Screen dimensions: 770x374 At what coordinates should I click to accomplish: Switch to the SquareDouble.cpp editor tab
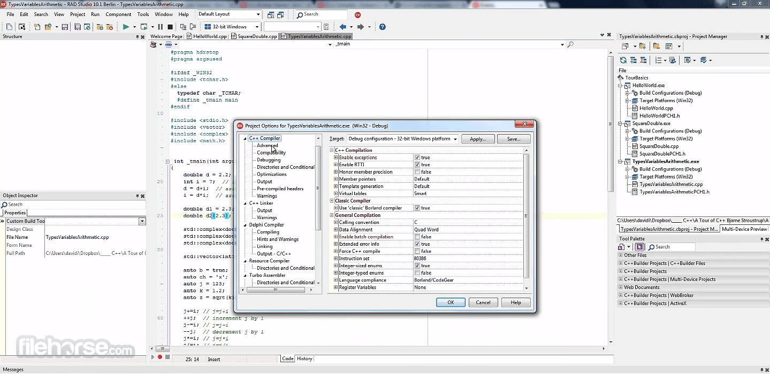[254, 36]
